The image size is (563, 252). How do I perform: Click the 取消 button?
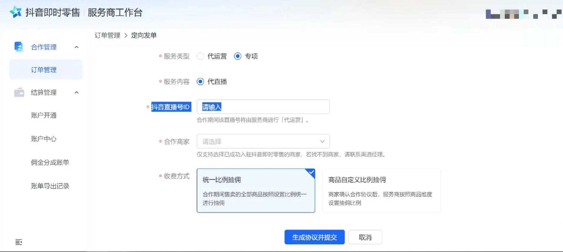(x=365, y=237)
